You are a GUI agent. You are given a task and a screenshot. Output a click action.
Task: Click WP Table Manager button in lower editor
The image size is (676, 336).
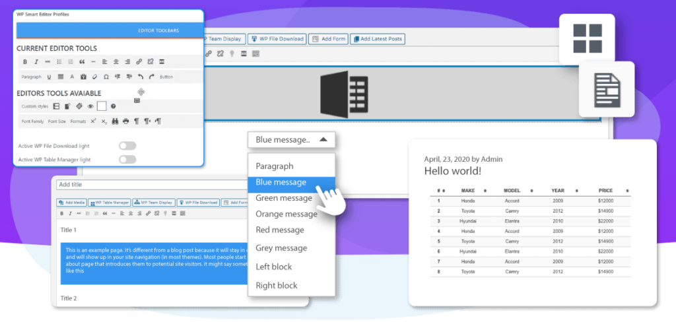[110, 202]
